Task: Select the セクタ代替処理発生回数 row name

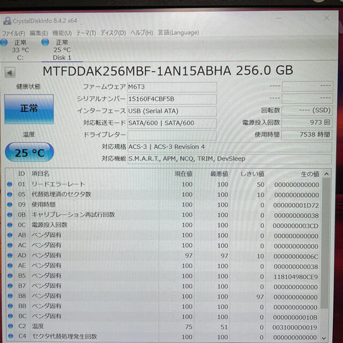Action: [x=64, y=336]
